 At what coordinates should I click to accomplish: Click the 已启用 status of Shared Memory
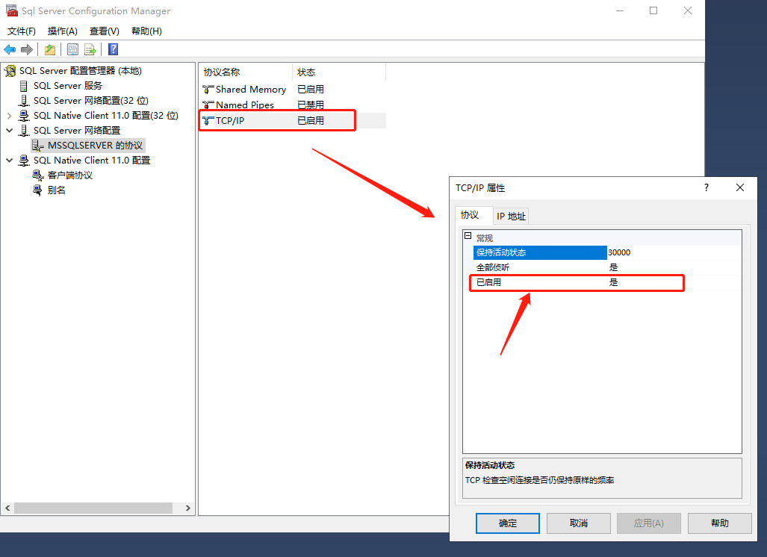tap(311, 90)
